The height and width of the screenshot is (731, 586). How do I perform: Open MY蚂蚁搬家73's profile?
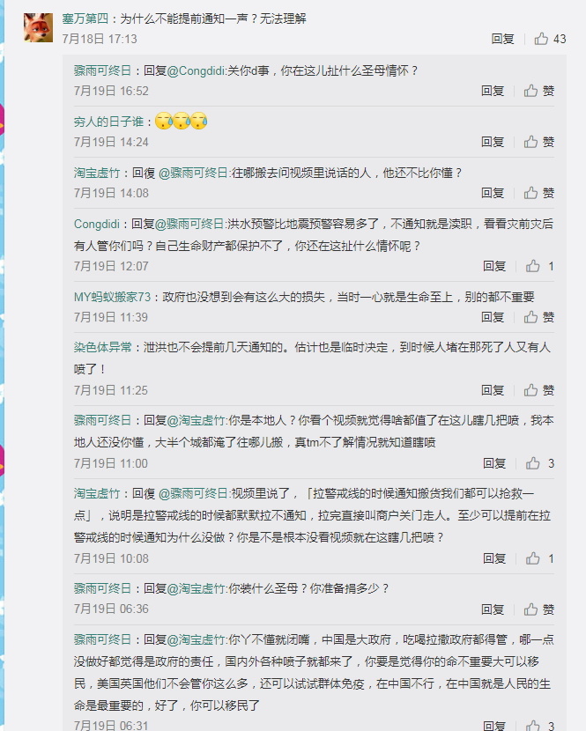[112, 297]
